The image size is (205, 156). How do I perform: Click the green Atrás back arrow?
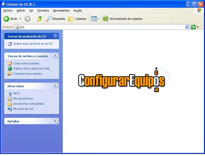tap(6, 19)
